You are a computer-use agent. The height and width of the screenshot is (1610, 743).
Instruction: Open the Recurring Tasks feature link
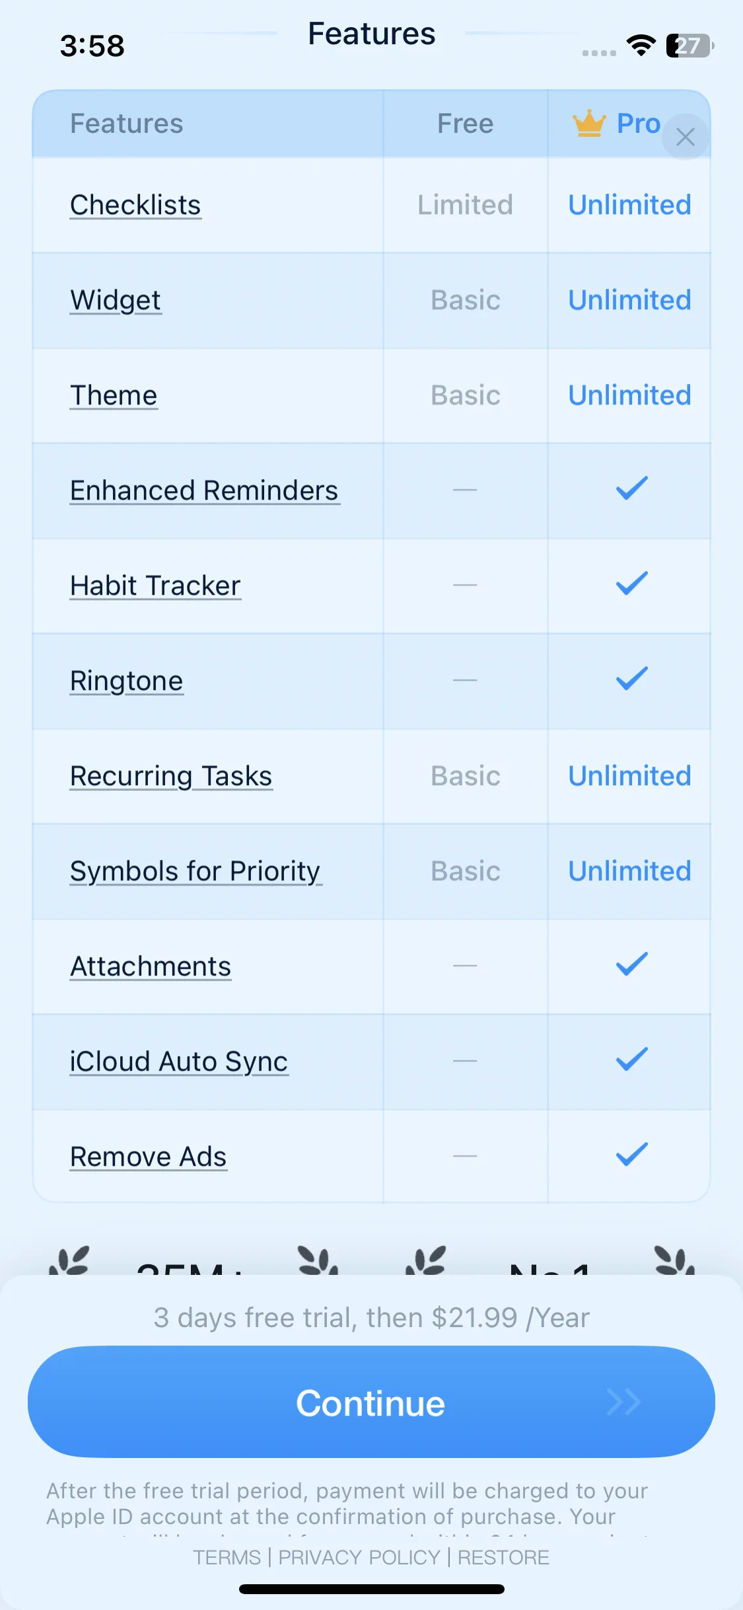pyautogui.click(x=171, y=776)
